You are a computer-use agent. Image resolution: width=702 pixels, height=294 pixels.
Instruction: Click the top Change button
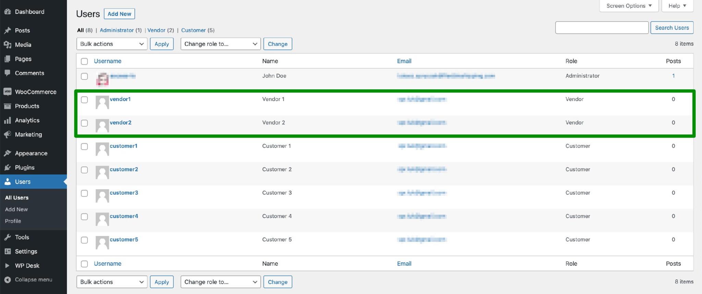click(278, 44)
